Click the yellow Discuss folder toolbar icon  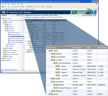(46, 7)
